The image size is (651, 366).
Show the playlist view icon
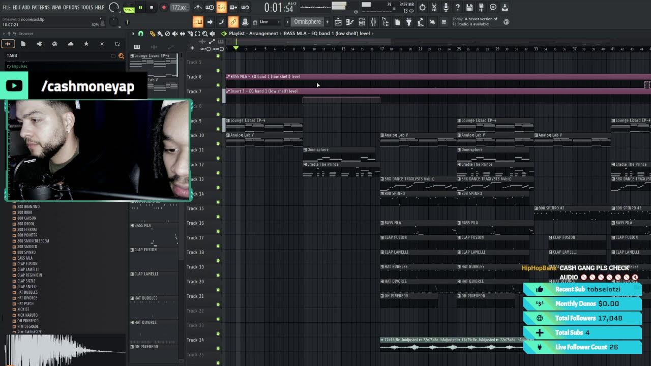tap(338, 22)
